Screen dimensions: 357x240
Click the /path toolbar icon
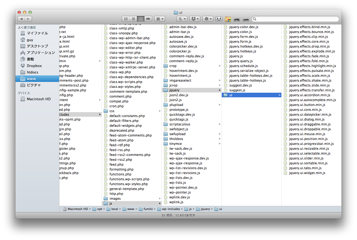(246, 19)
